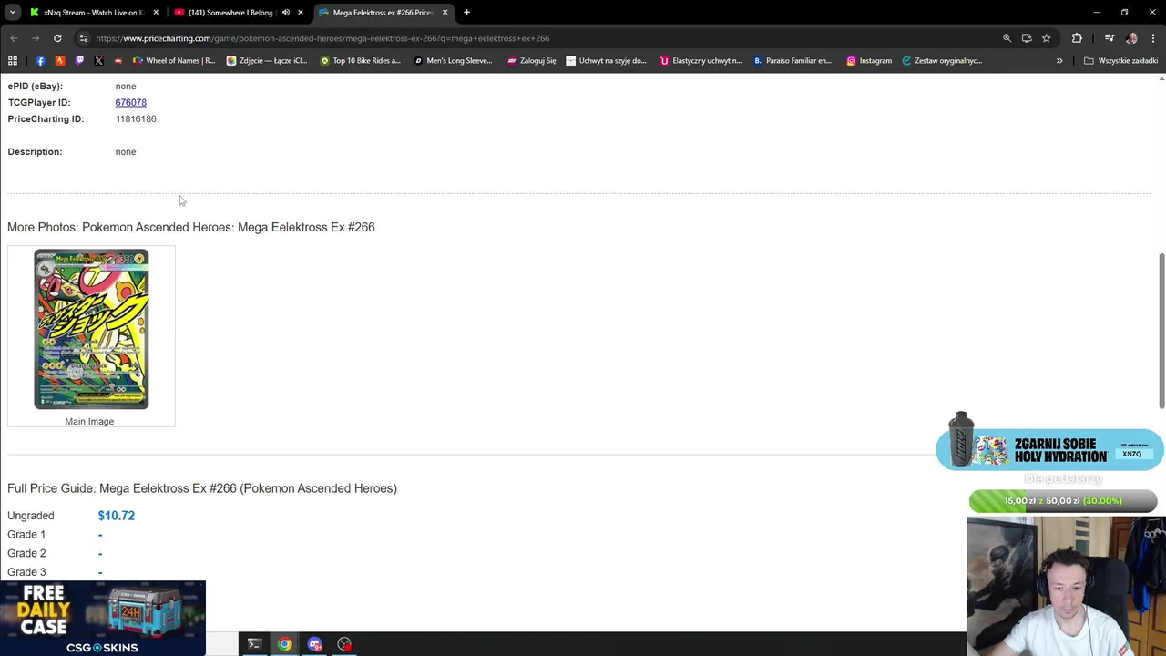Open the Twitch bookmark icon
This screenshot has height=656, width=1166.
point(79,61)
